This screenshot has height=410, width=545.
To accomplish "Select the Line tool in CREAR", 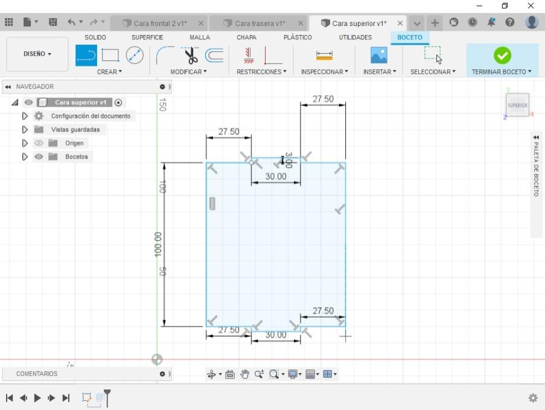I will pos(86,55).
